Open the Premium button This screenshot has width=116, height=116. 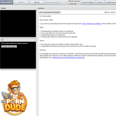point(100,2)
